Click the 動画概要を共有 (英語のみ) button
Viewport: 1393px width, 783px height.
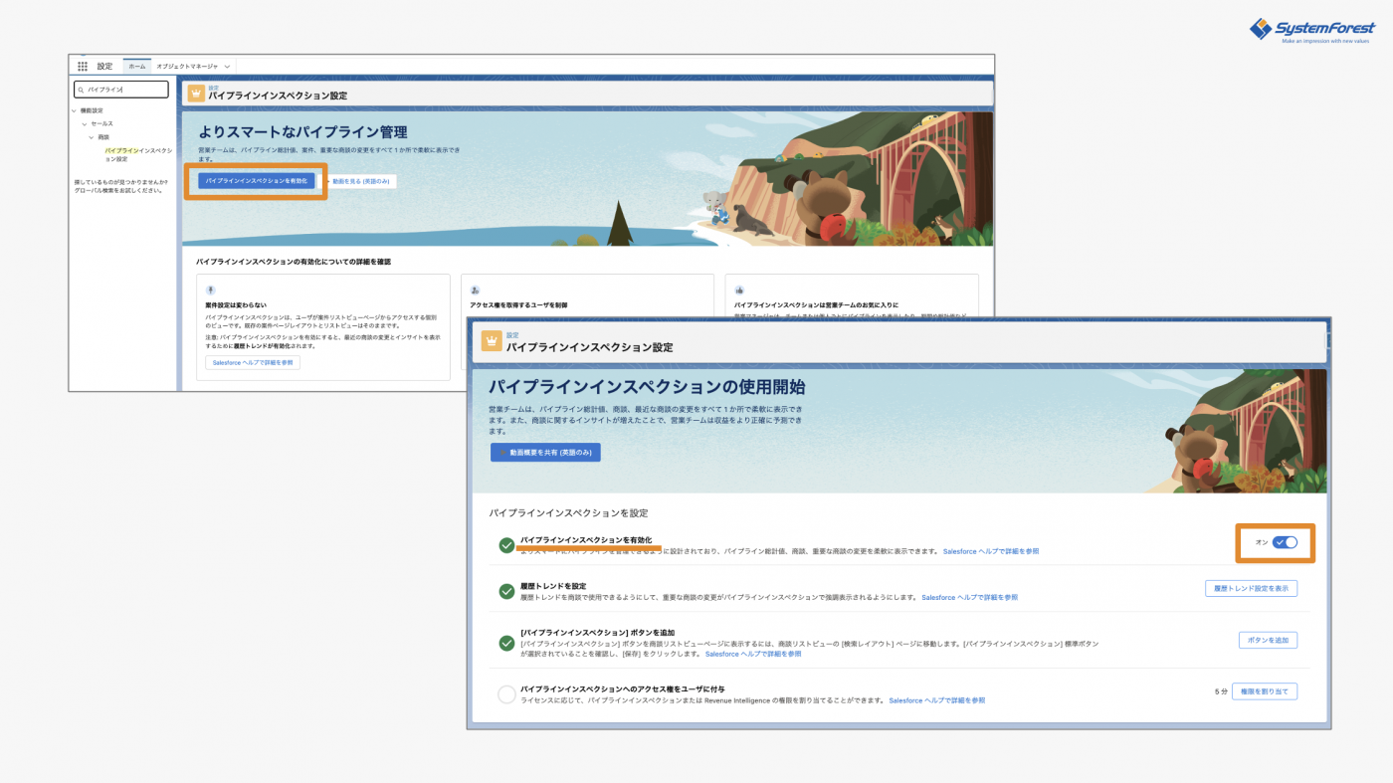[545, 453]
